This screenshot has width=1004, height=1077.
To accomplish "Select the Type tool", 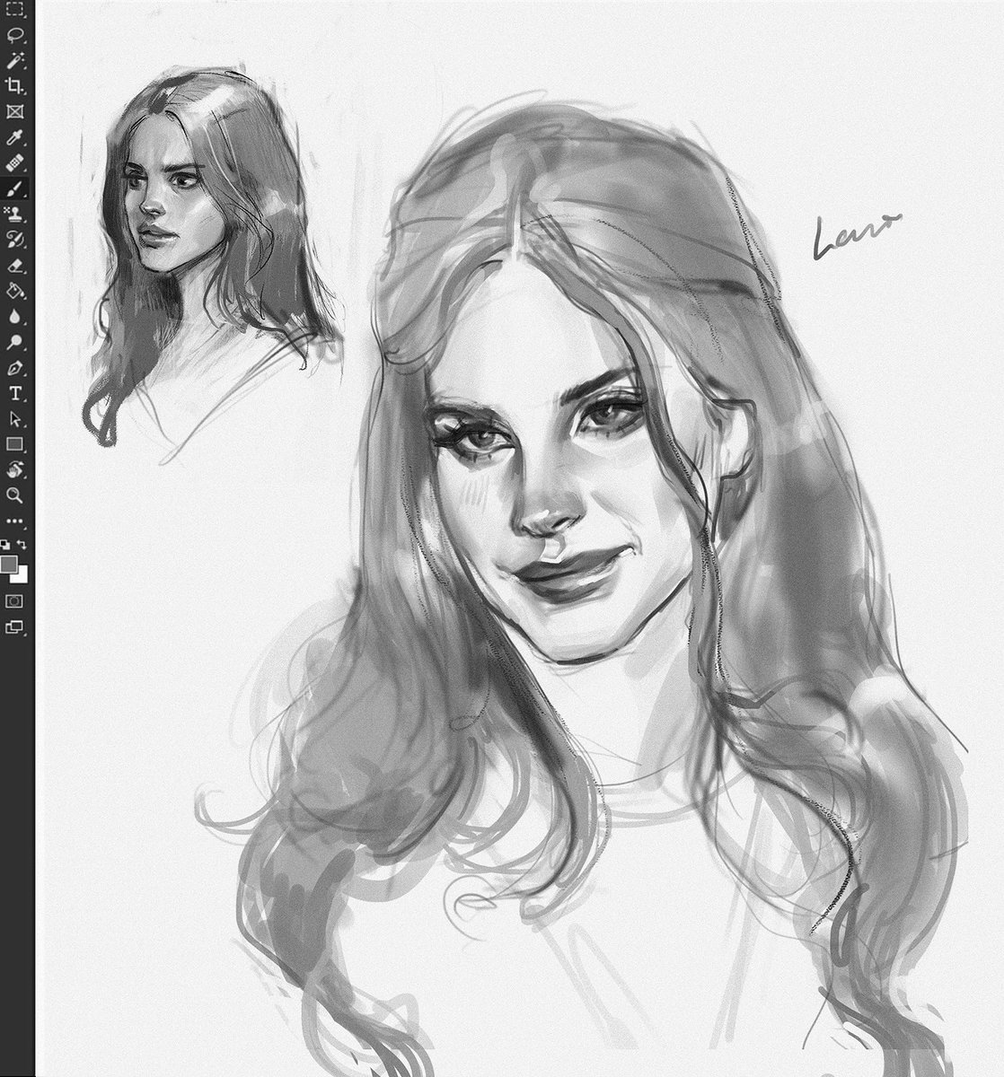I will pos(15,393).
